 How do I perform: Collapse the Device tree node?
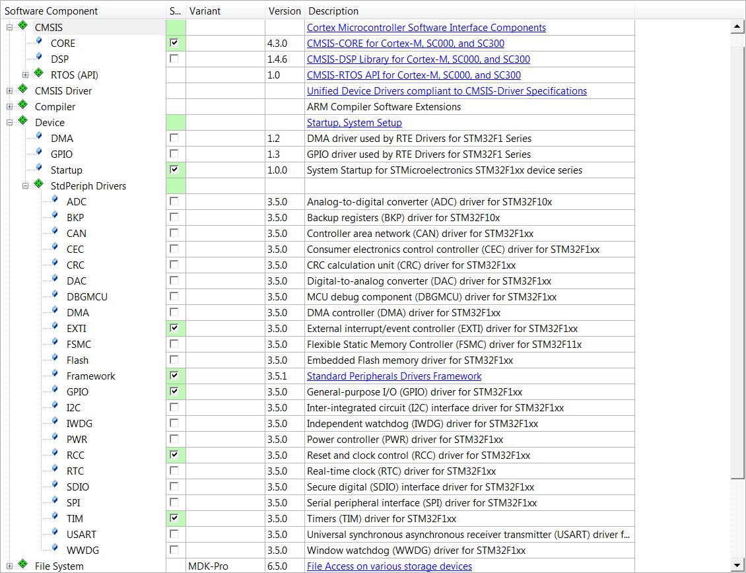pyautogui.click(x=9, y=122)
